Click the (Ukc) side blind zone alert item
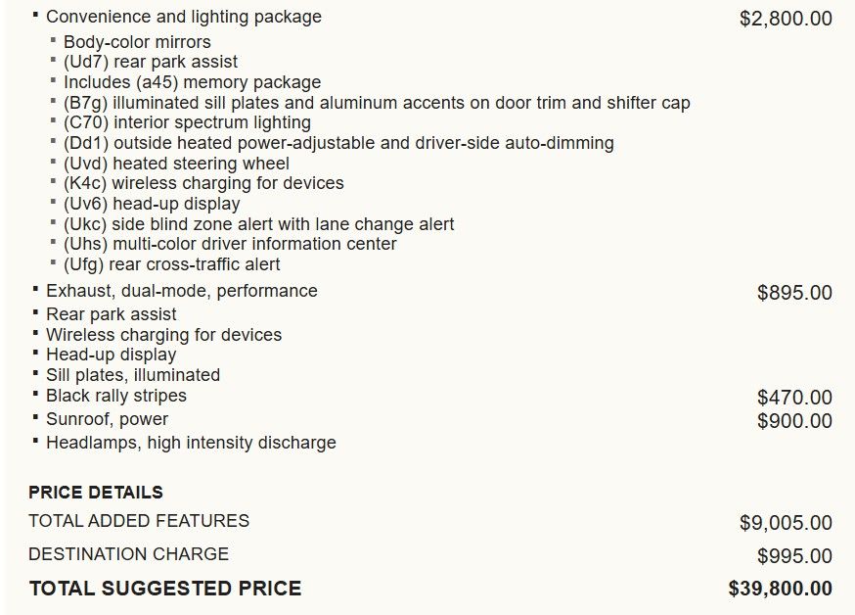This screenshot has width=855, height=615. click(258, 224)
